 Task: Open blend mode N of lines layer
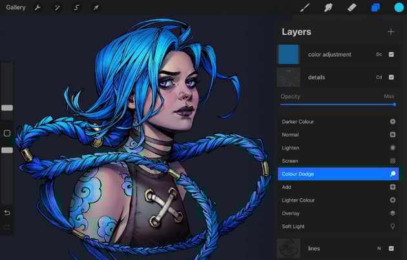[379, 248]
